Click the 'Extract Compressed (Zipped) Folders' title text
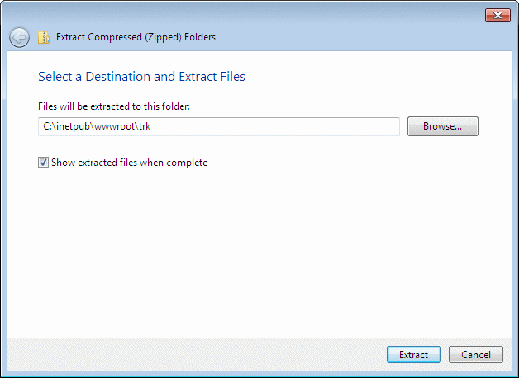Viewport: 519px width, 378px height. pos(136,37)
